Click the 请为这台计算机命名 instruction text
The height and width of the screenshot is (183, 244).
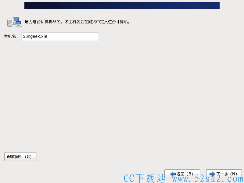[x=77, y=22]
